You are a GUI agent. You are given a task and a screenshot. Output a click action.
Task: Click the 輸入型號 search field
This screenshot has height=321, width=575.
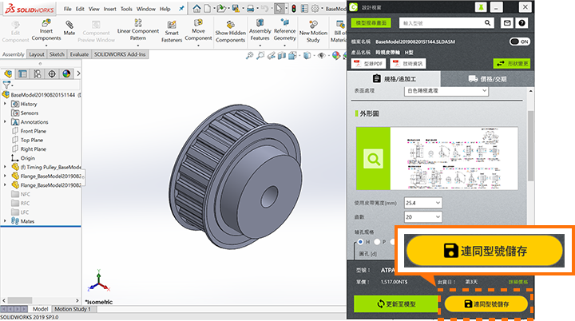point(441,23)
